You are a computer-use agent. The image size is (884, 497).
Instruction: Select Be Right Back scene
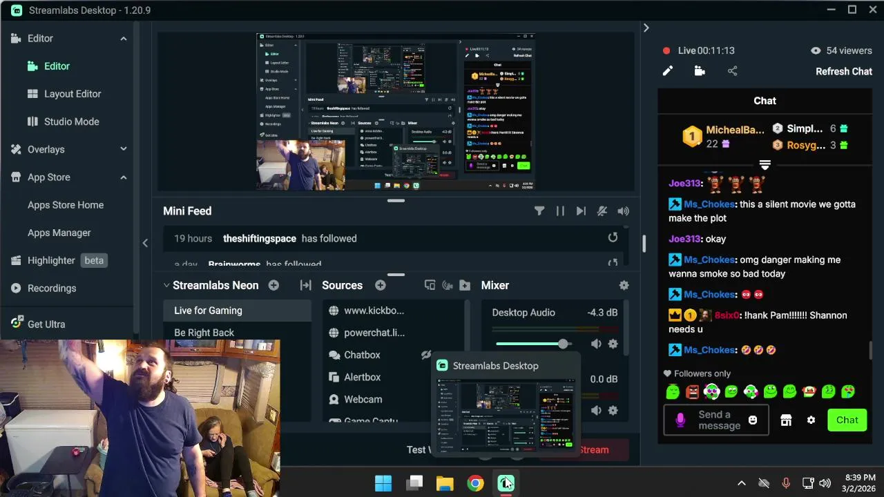237,333
